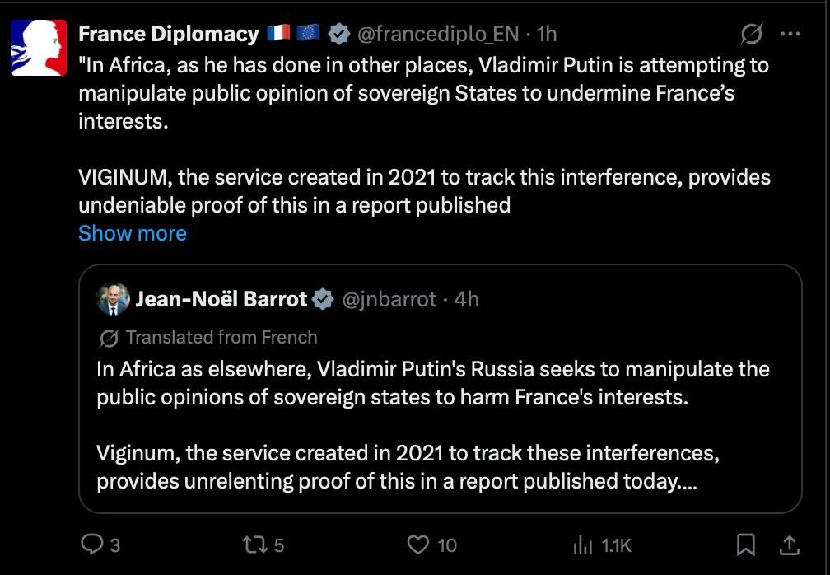Click France Diplomacy profile avatar

pyautogui.click(x=39, y=48)
